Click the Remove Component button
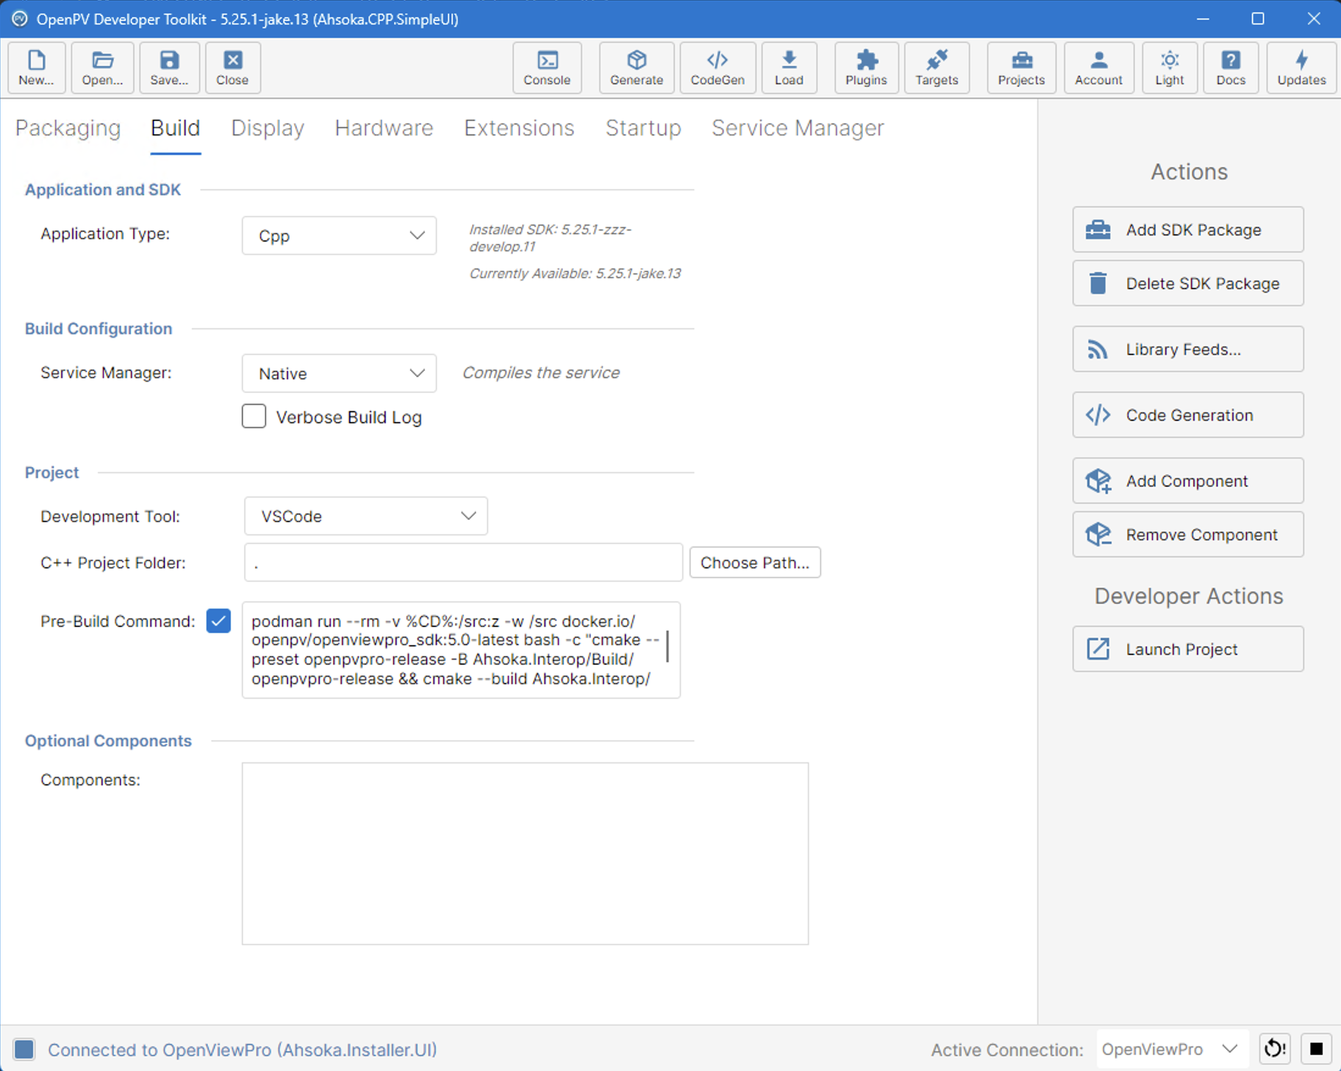The height and width of the screenshot is (1071, 1341). [1188, 534]
